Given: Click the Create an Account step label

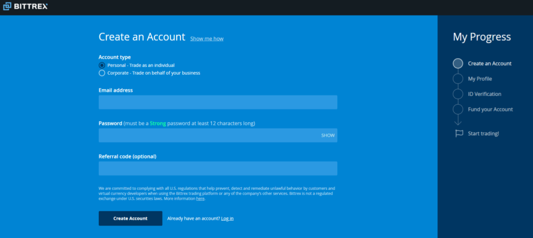Looking at the screenshot, I should click(x=489, y=63).
